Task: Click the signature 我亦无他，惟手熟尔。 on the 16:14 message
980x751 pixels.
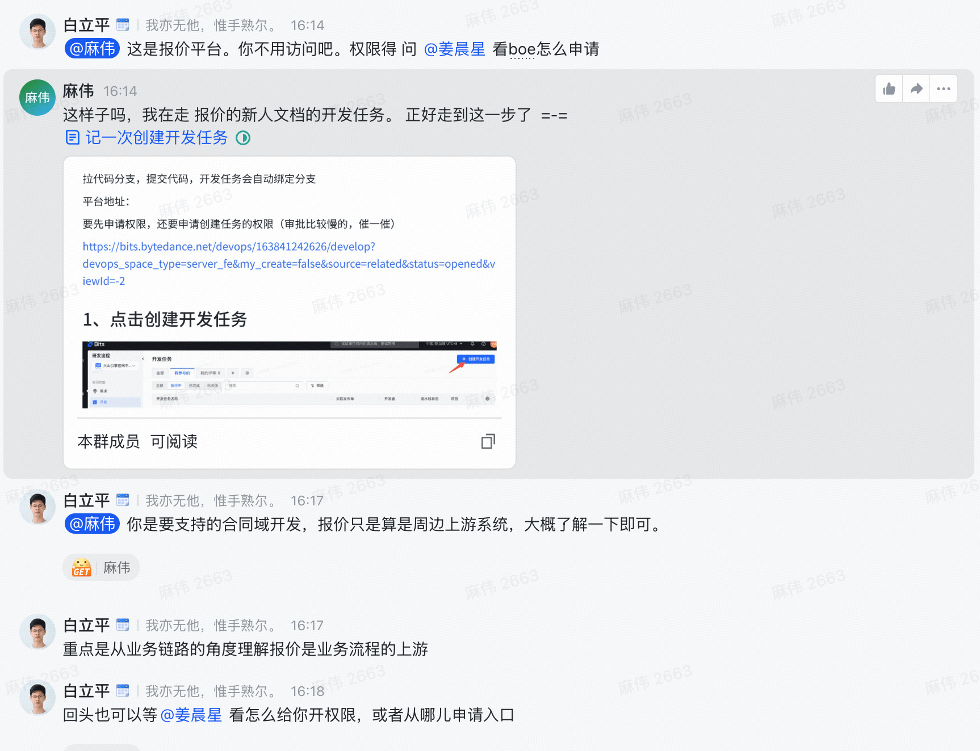Action: pyautogui.click(x=211, y=26)
